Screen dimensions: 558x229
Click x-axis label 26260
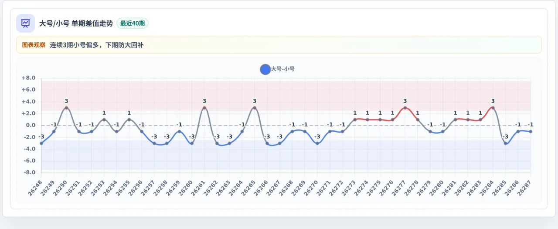[x=186, y=188]
